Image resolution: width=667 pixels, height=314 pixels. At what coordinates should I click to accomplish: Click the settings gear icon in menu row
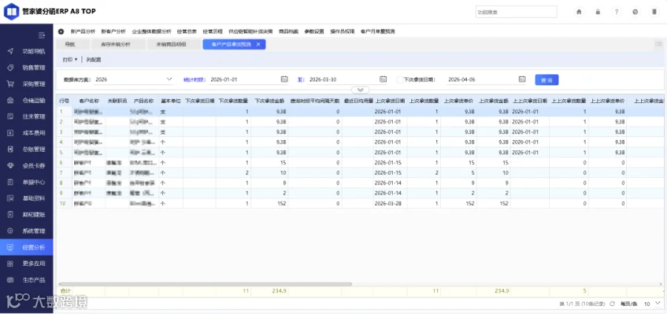[61, 31]
